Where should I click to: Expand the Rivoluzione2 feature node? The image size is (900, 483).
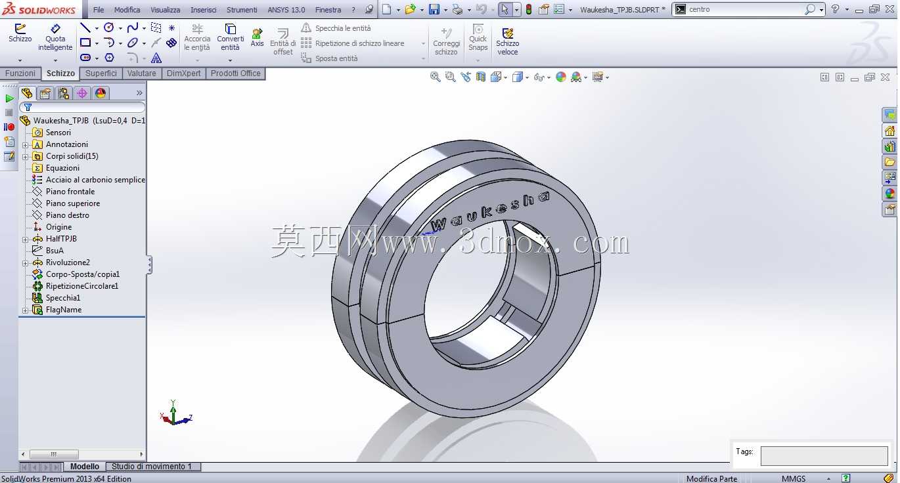25,262
